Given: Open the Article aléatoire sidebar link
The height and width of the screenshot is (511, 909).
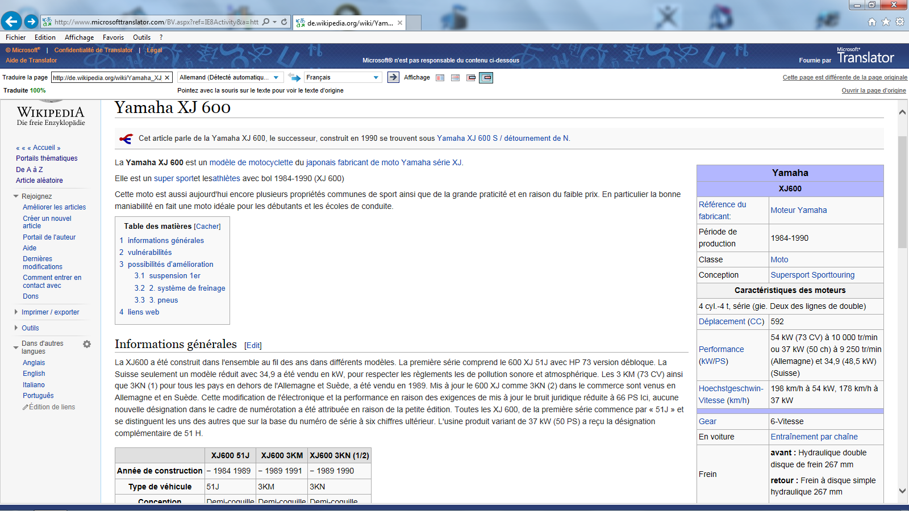Looking at the screenshot, I should (x=39, y=181).
